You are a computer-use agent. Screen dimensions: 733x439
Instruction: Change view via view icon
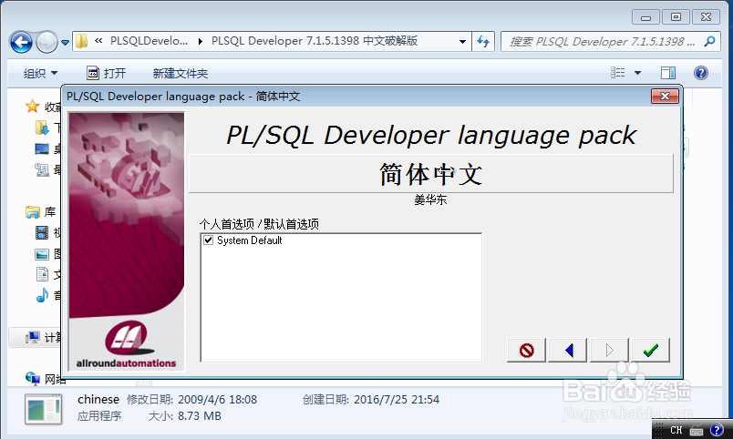[x=618, y=72]
